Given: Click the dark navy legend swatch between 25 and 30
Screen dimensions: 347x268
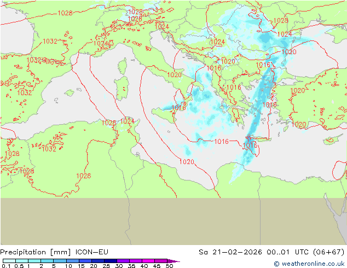Looking at the screenshot, I should click(111, 261).
